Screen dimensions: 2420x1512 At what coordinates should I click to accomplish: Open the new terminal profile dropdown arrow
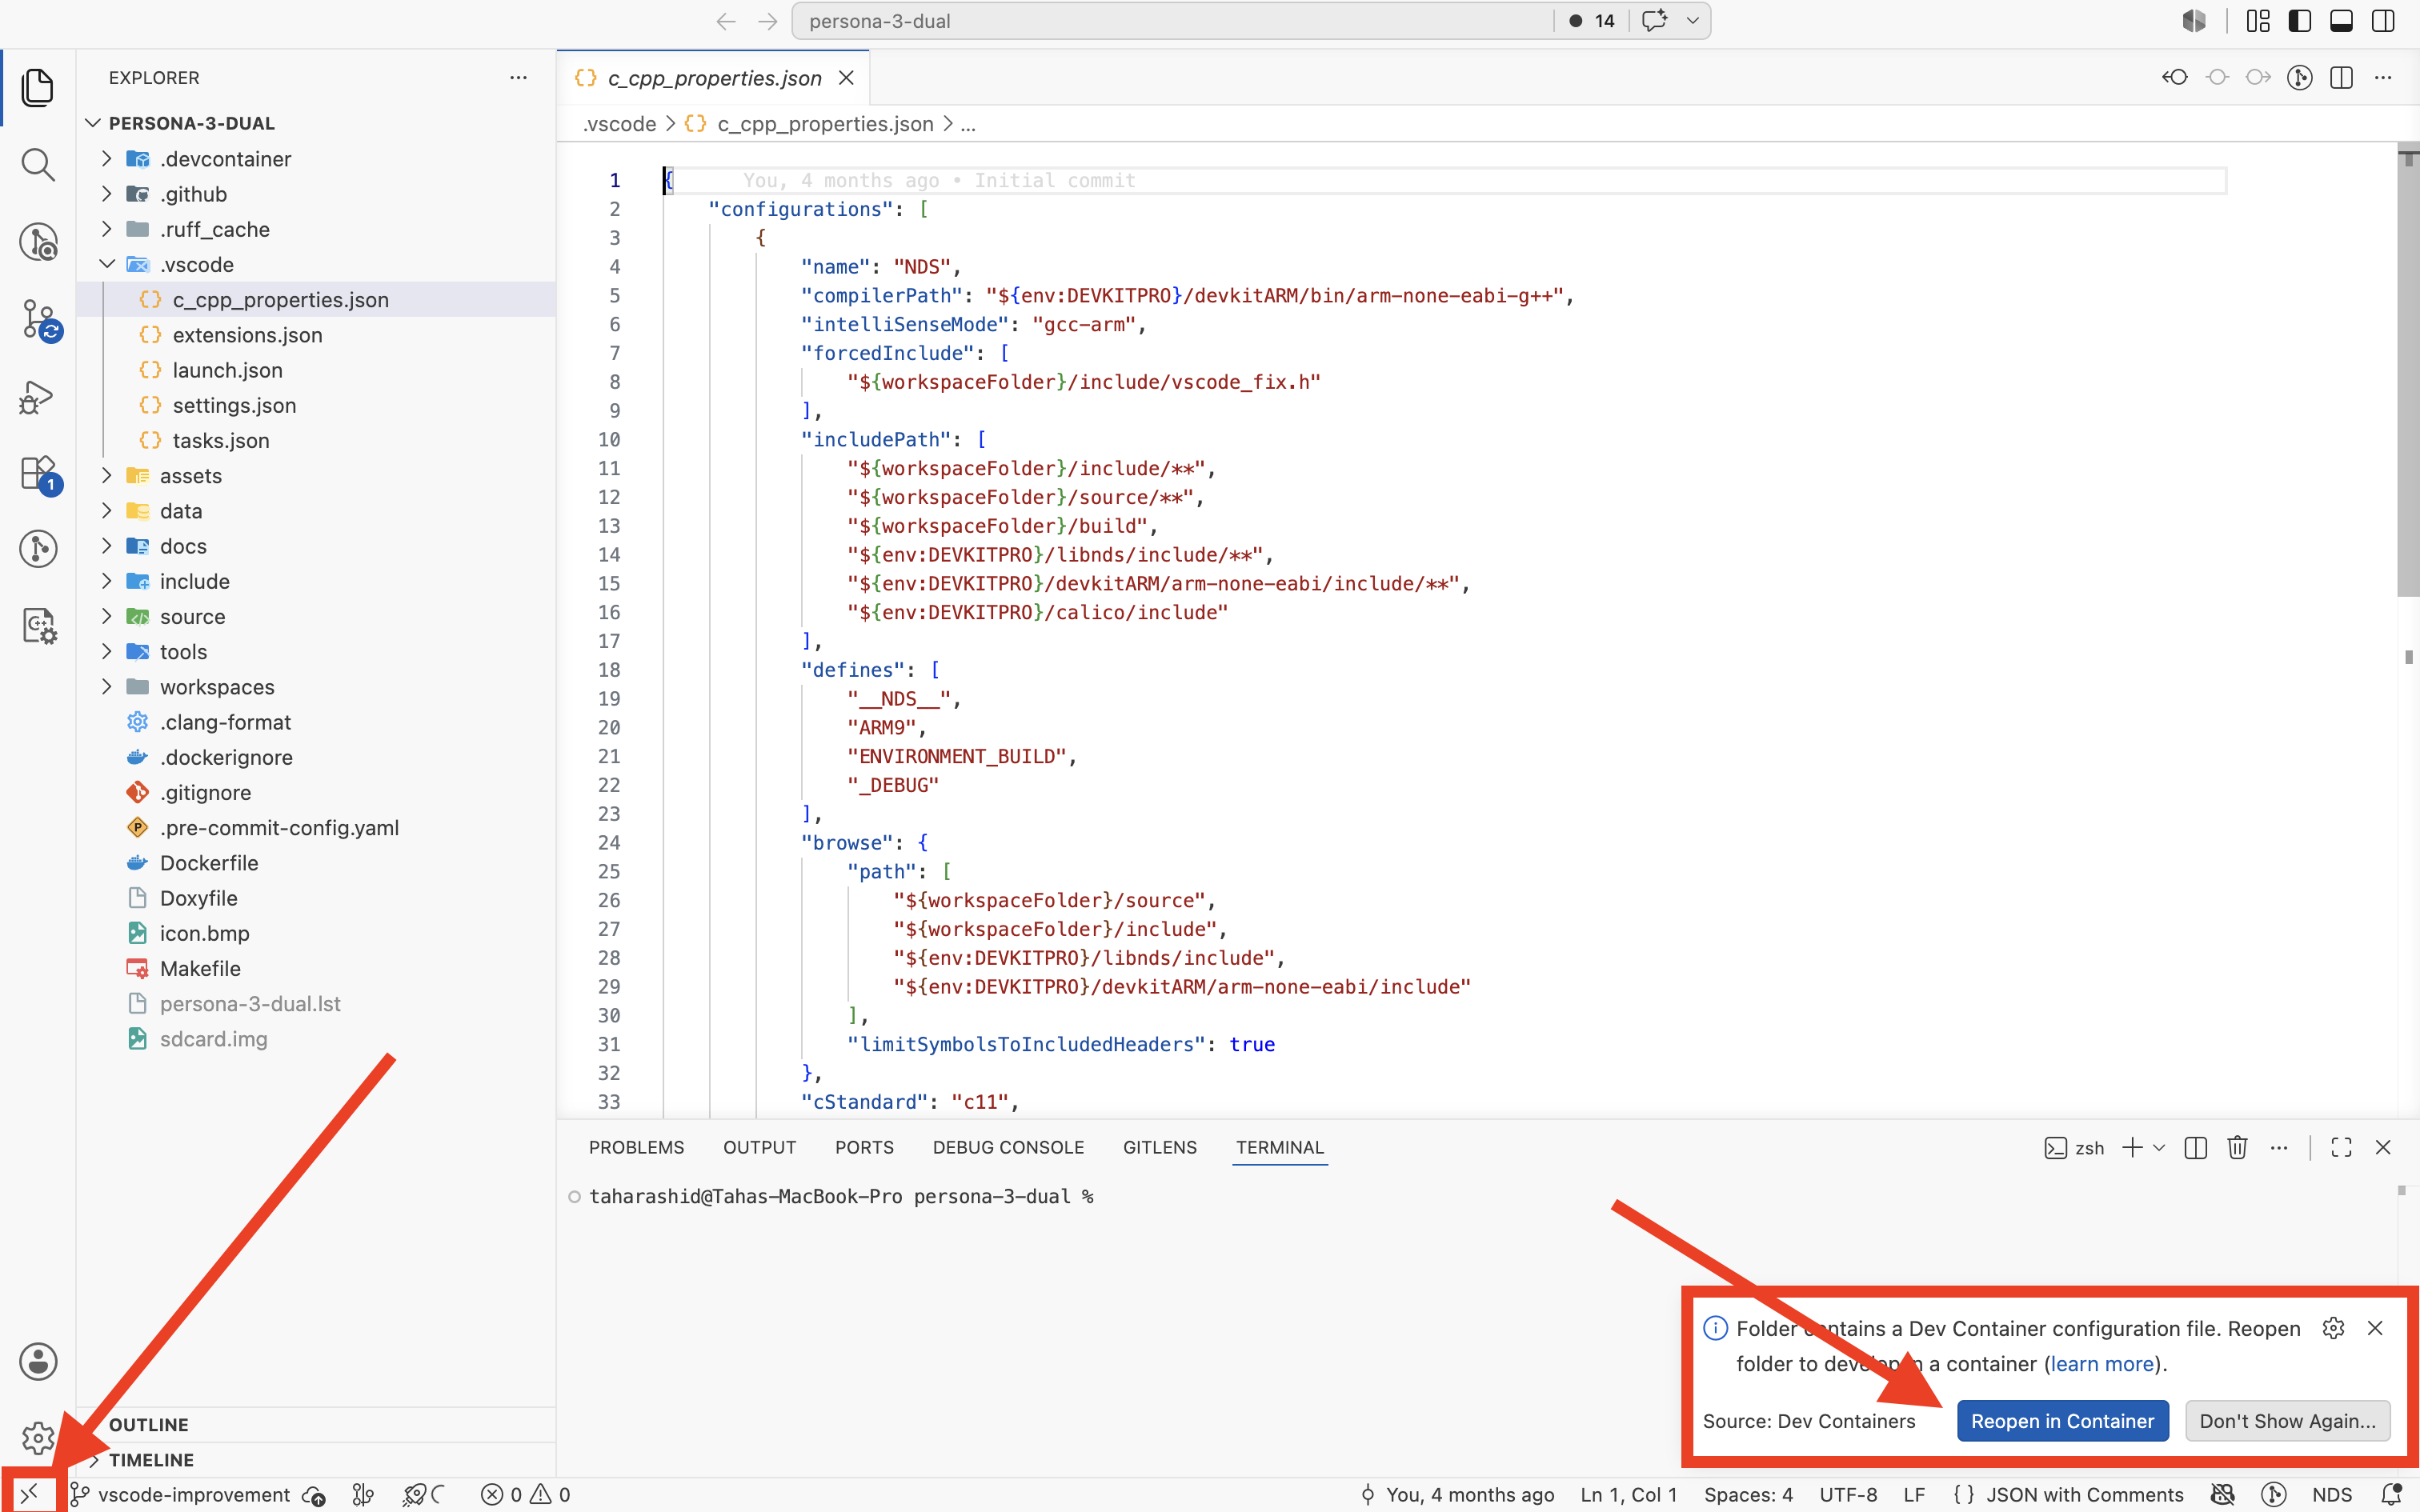2159,1147
